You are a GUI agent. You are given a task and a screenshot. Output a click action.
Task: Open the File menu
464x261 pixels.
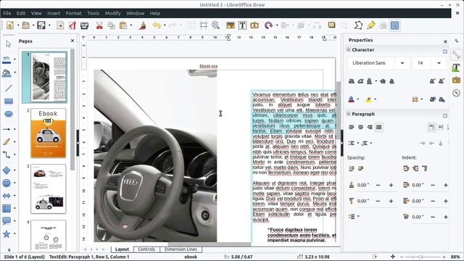tap(7, 13)
